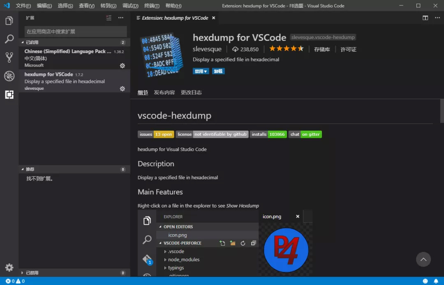The width and height of the screenshot is (444, 285).
Task: Close the hexdump extension tab
Action: [x=213, y=18]
